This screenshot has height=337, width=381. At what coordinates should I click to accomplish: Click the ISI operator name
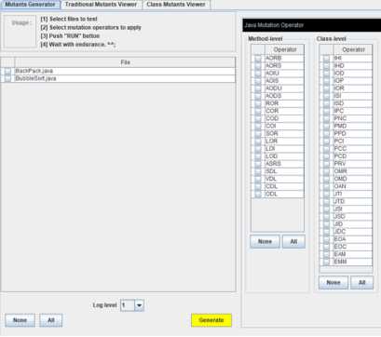coord(337,96)
